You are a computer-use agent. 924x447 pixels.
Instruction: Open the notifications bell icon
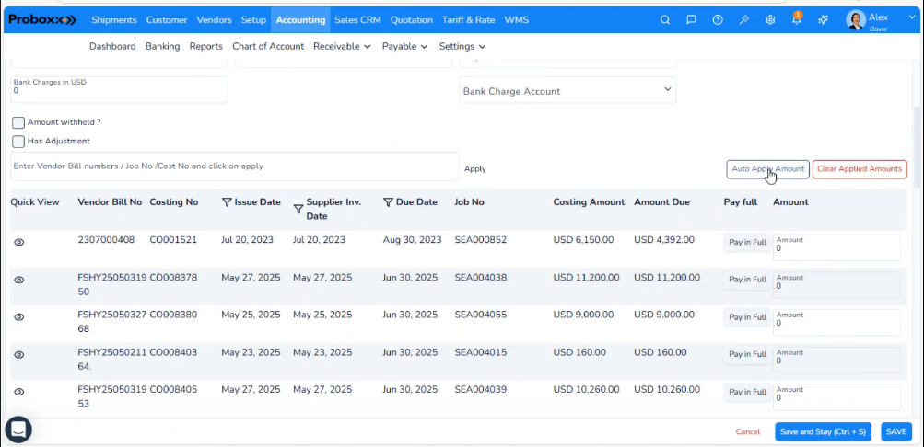click(796, 20)
